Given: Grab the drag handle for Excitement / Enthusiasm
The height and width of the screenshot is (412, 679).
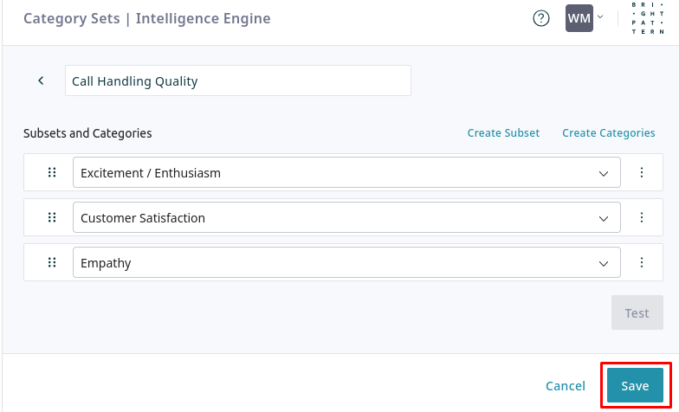Looking at the screenshot, I should 52,172.
